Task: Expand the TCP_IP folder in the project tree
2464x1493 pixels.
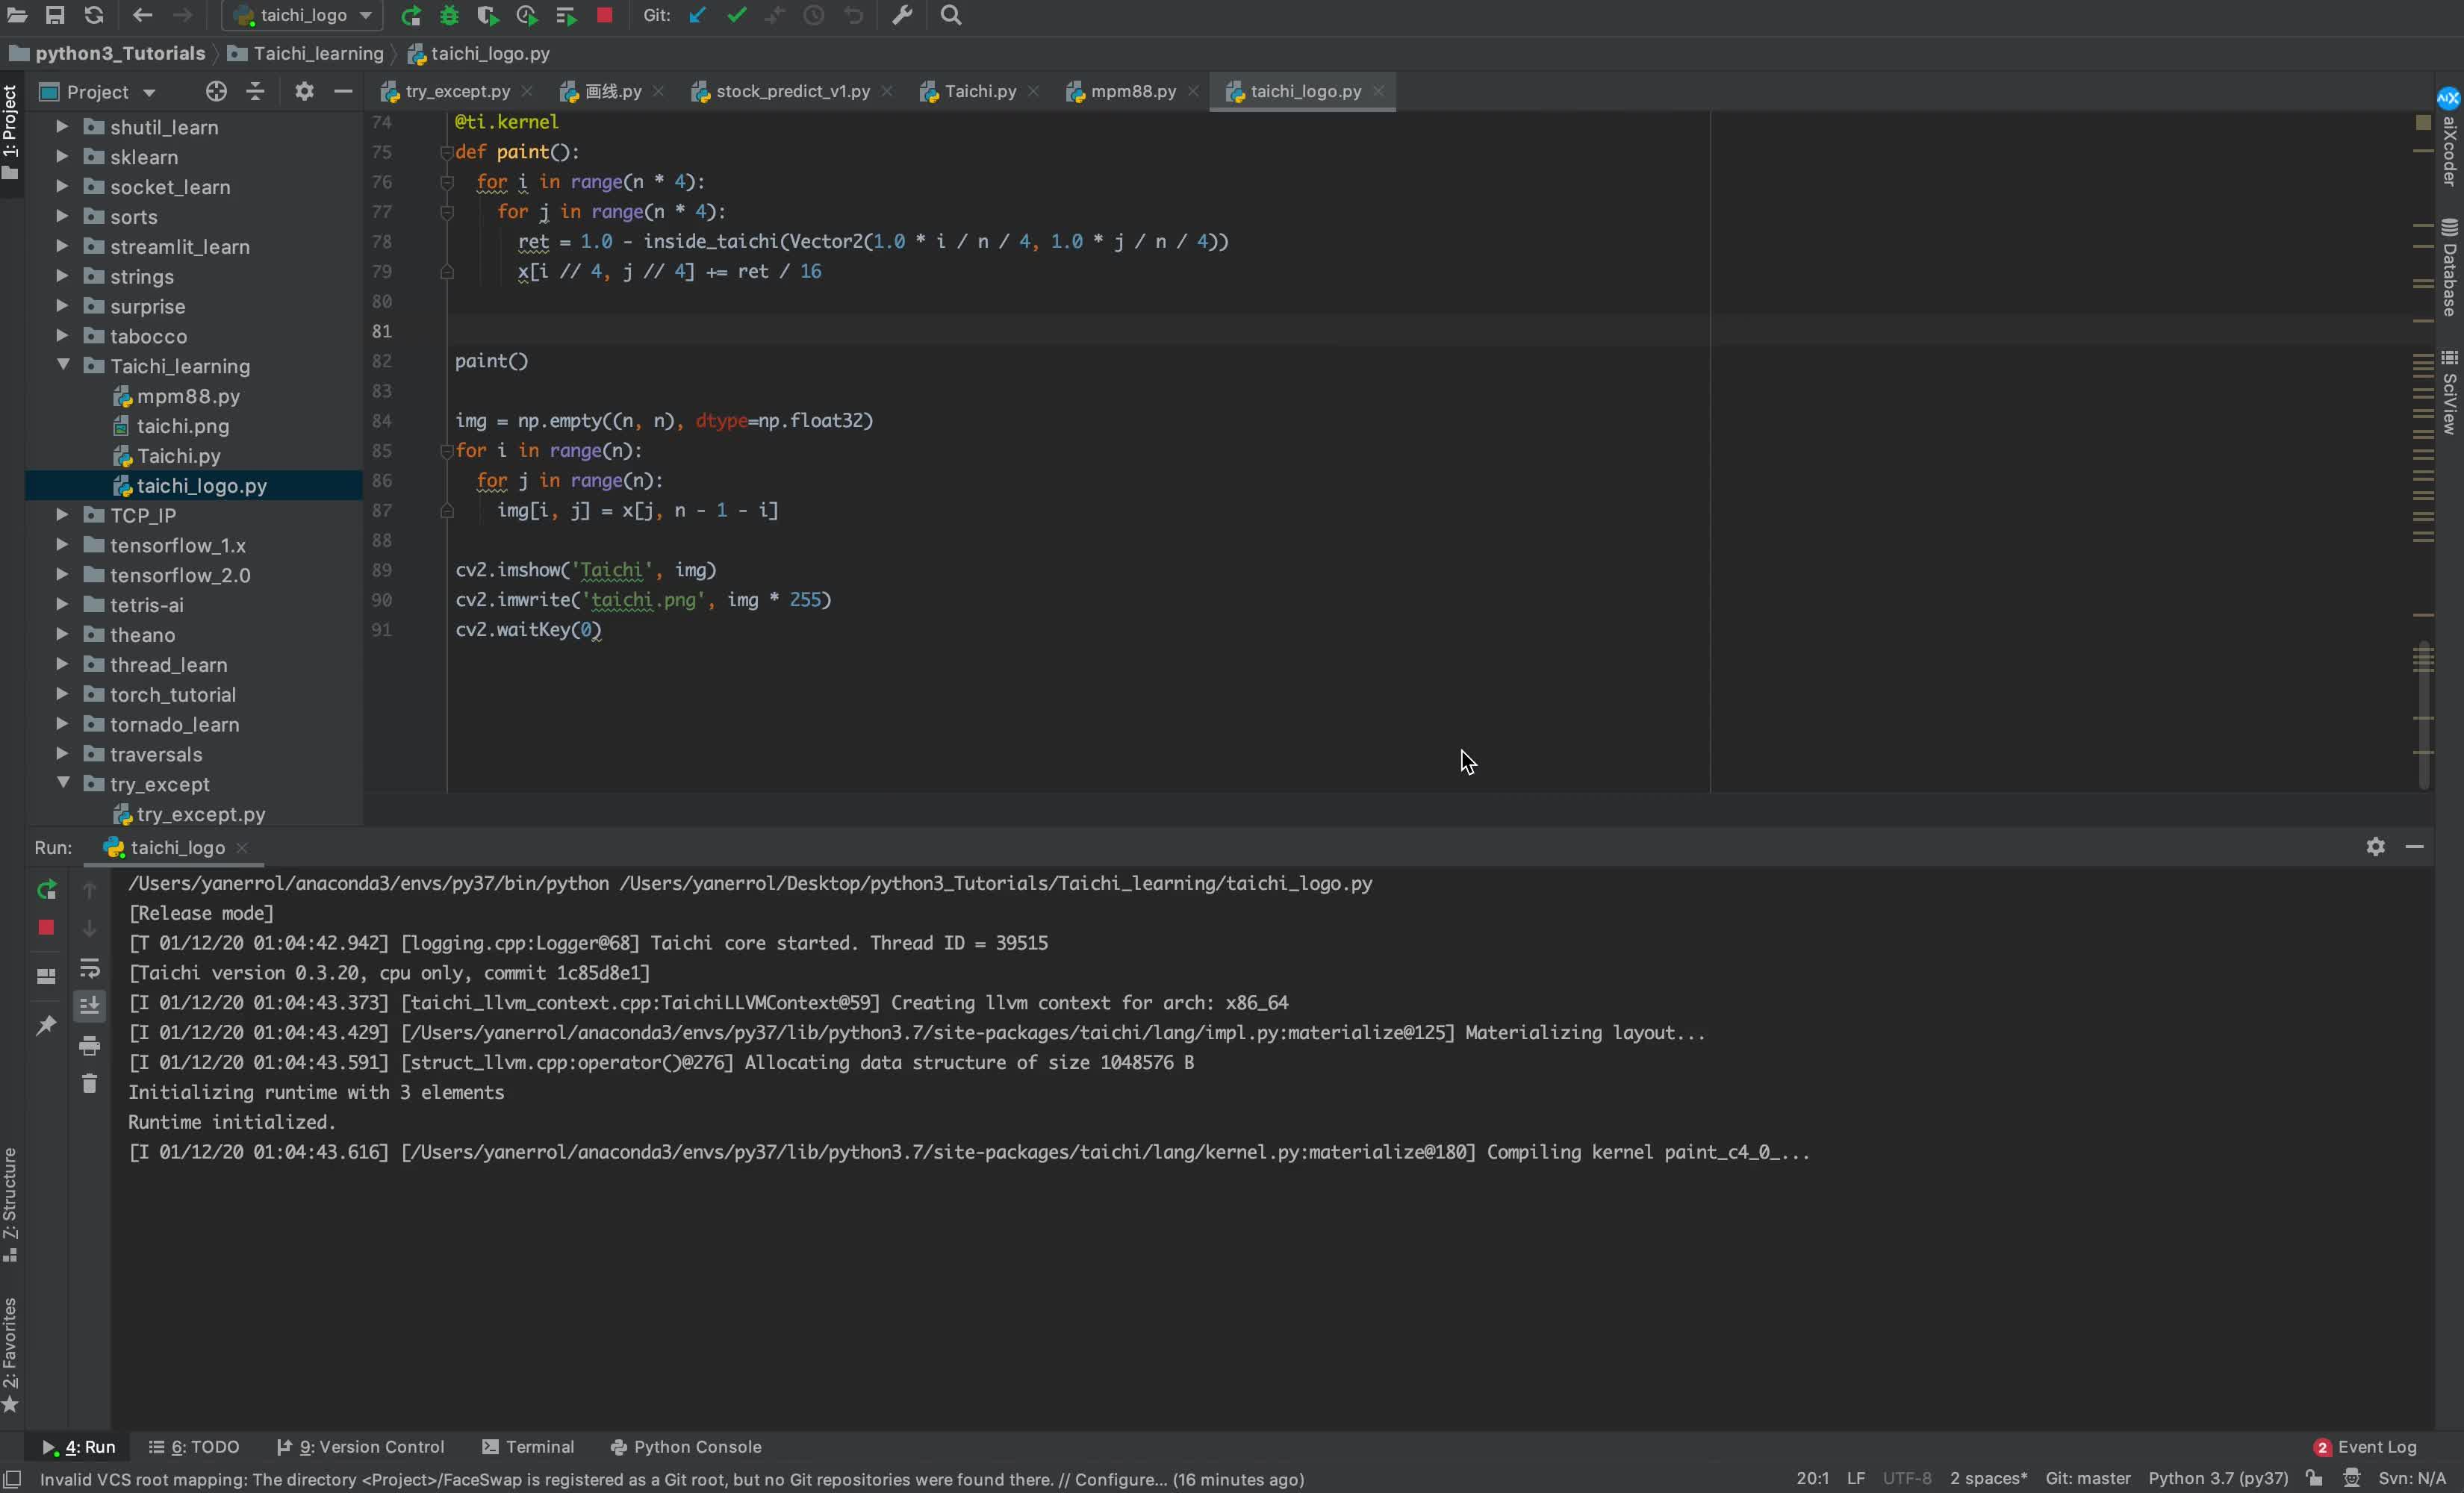Action: pos(62,515)
